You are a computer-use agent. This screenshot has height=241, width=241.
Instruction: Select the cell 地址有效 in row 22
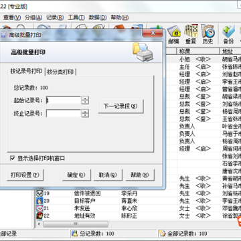coord(84,216)
